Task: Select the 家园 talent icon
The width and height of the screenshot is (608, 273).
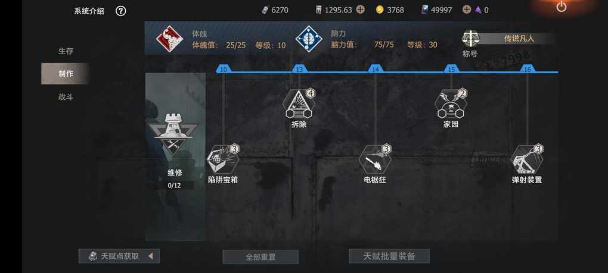Action: [x=451, y=105]
